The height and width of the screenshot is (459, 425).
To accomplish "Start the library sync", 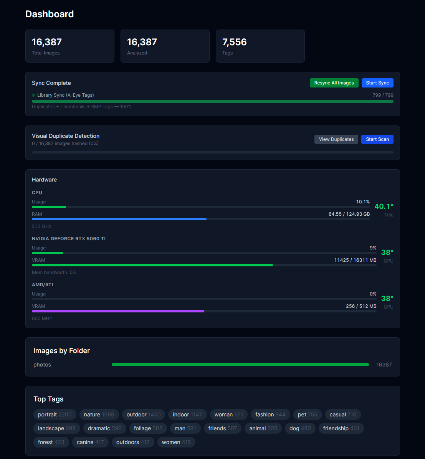I will pyautogui.click(x=377, y=83).
